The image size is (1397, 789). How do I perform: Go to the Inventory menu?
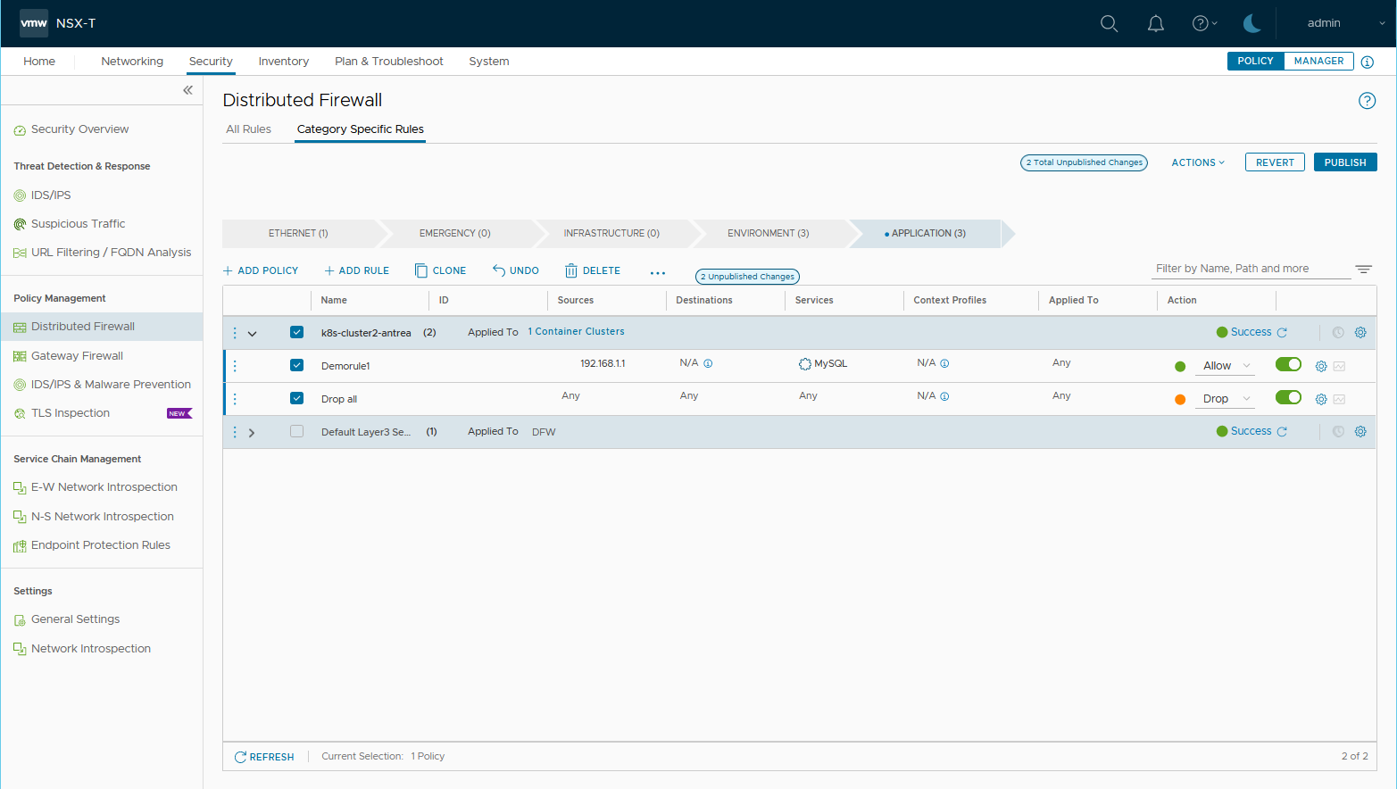(x=284, y=62)
